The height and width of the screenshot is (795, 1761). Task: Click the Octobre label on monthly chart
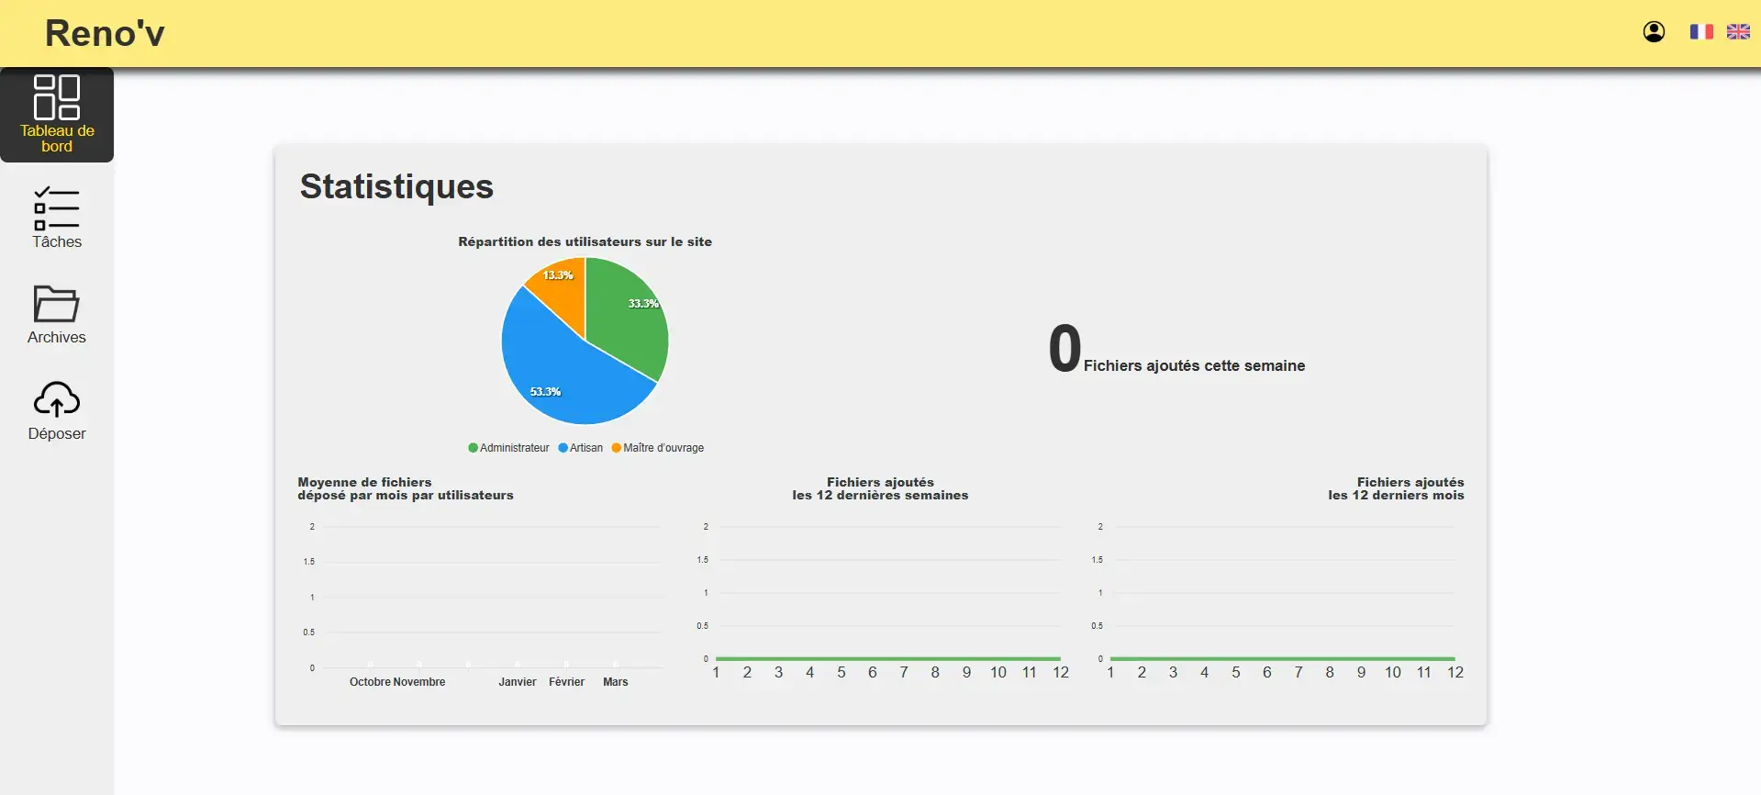370,682
